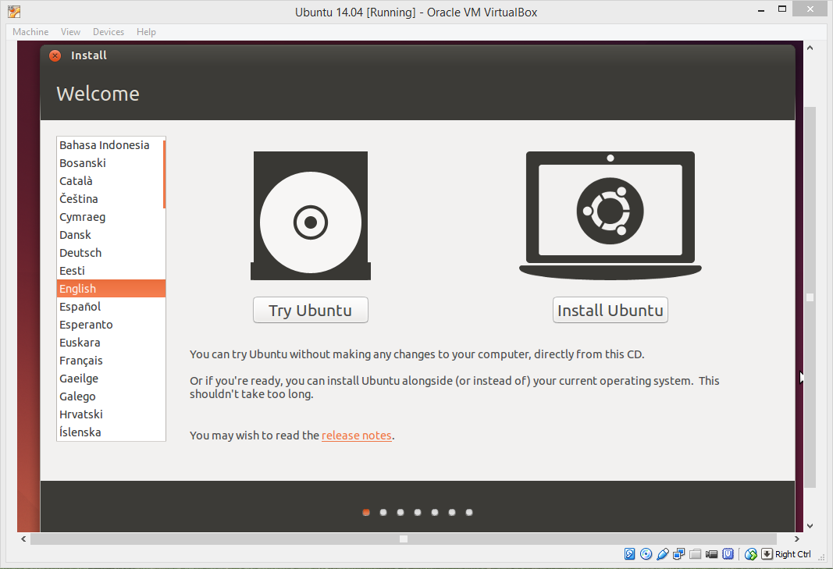Viewport: 833px width, 569px height.
Task: Click the keyboard capture arrow icon
Action: (767, 554)
